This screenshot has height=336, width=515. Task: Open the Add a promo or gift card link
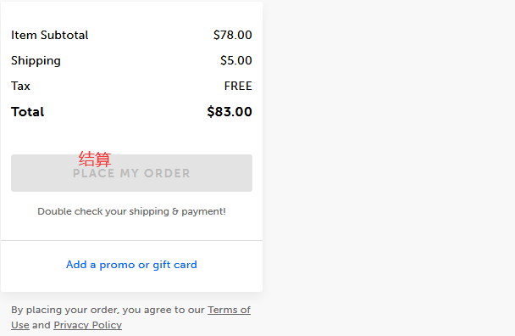point(131,265)
